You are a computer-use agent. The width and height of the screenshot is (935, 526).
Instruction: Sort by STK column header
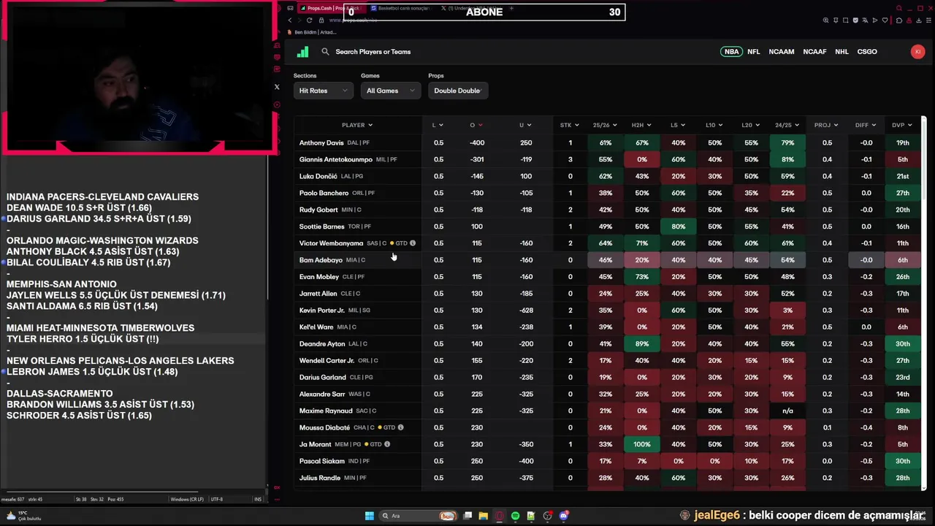pyautogui.click(x=570, y=125)
